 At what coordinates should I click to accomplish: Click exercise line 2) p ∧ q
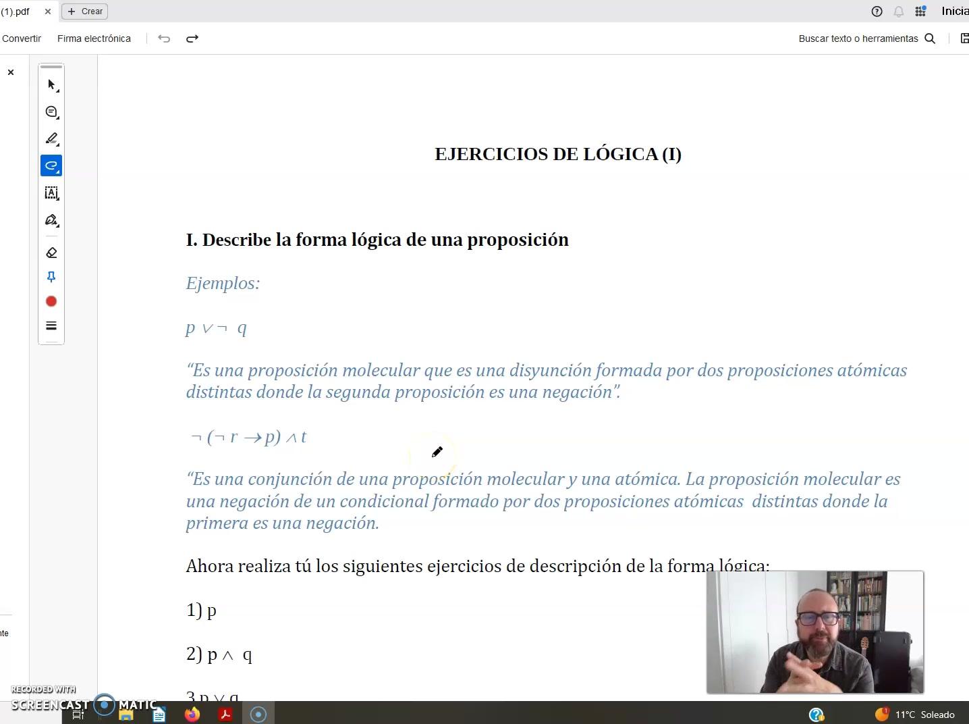point(219,654)
